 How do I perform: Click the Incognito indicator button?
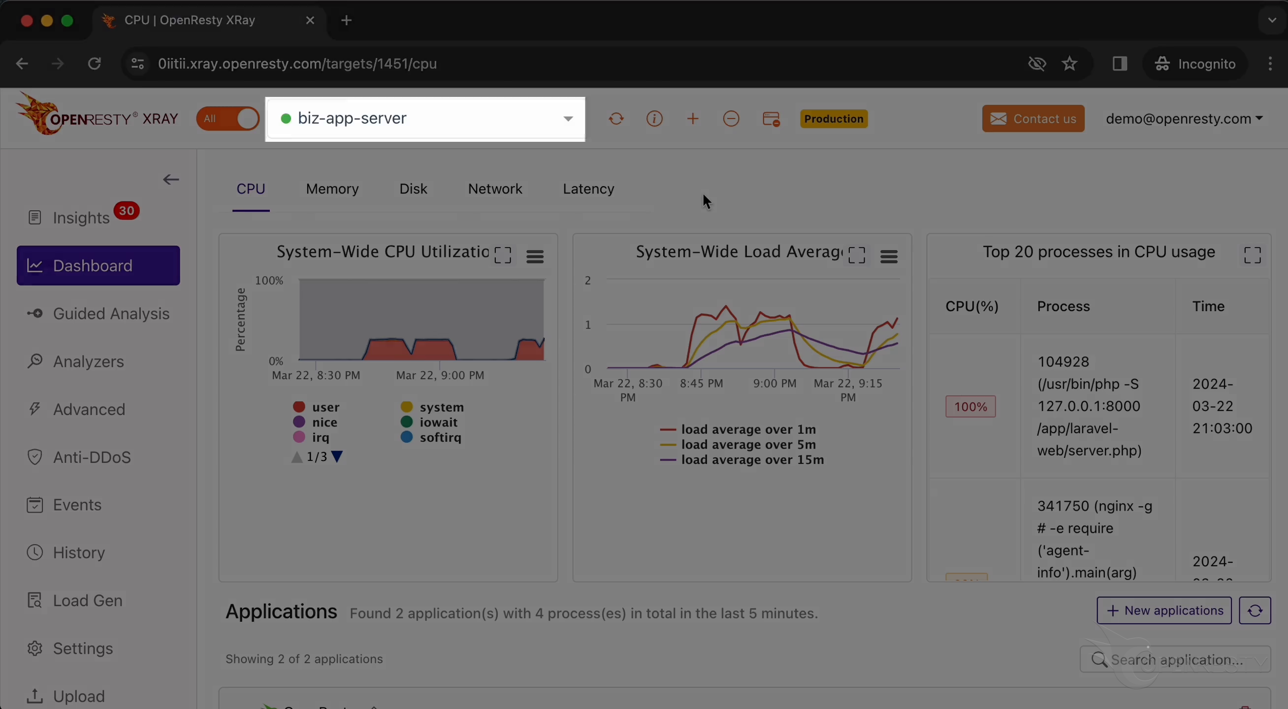pyautogui.click(x=1195, y=64)
